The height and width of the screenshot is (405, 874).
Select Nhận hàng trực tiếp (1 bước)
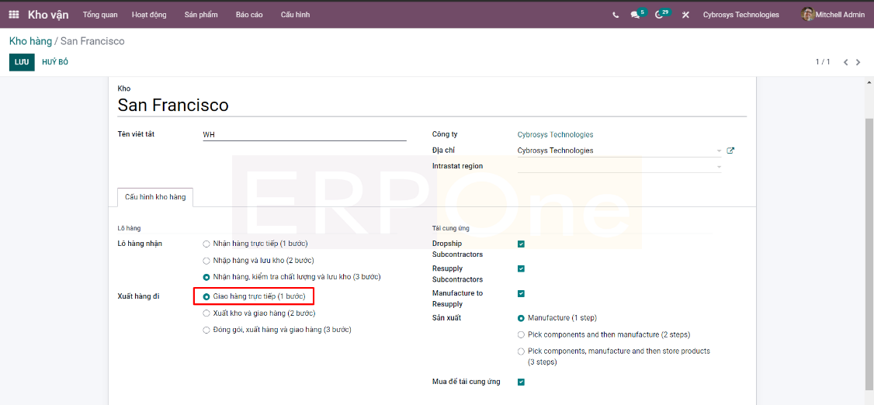click(206, 244)
